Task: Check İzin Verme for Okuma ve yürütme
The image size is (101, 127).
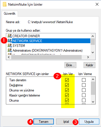Action: pos(84,90)
